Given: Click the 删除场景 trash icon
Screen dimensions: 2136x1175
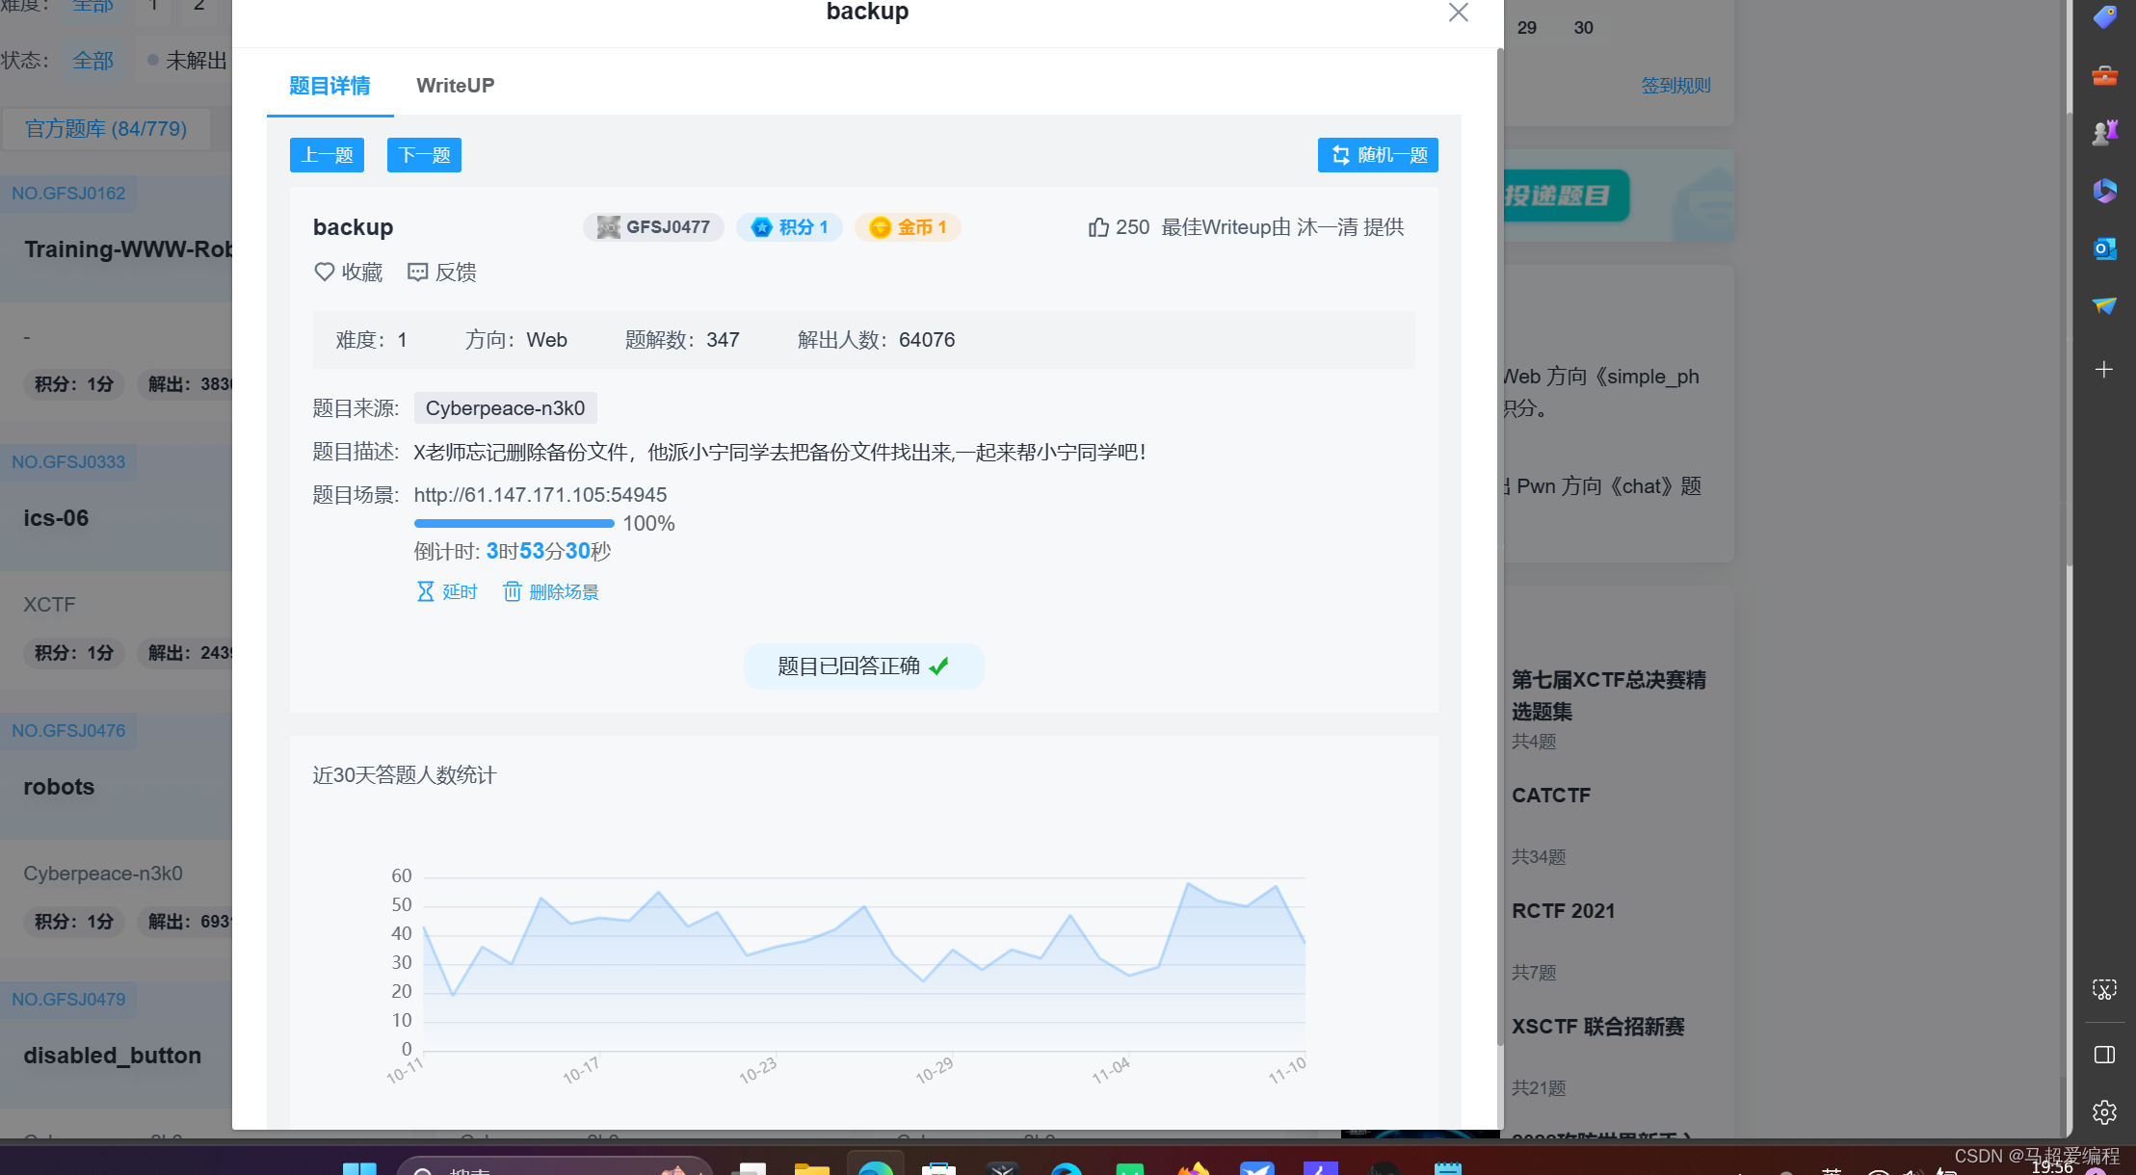Looking at the screenshot, I should (512, 591).
